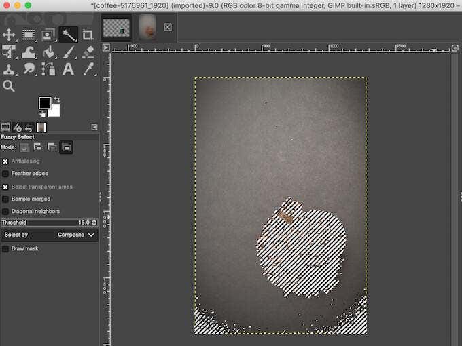Image resolution: width=462 pixels, height=346 pixels.
Task: Turn on Sample merged checkbox
Action: click(x=5, y=199)
